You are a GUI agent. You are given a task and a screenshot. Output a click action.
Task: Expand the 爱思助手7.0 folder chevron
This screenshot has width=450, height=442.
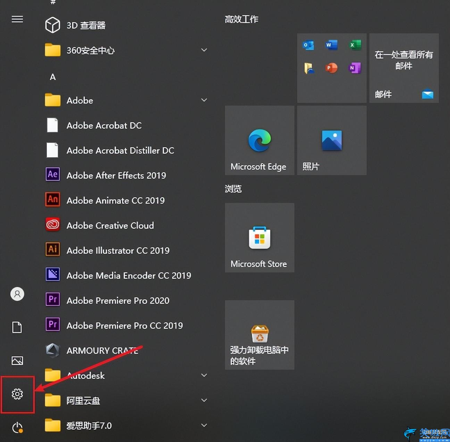204,425
